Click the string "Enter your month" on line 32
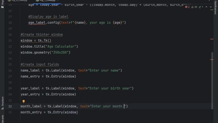The image size is (218, 123). 108,106
